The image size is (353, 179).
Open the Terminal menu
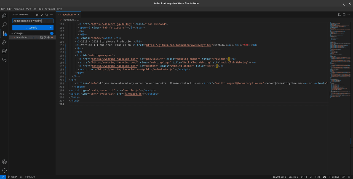coord(50,9)
